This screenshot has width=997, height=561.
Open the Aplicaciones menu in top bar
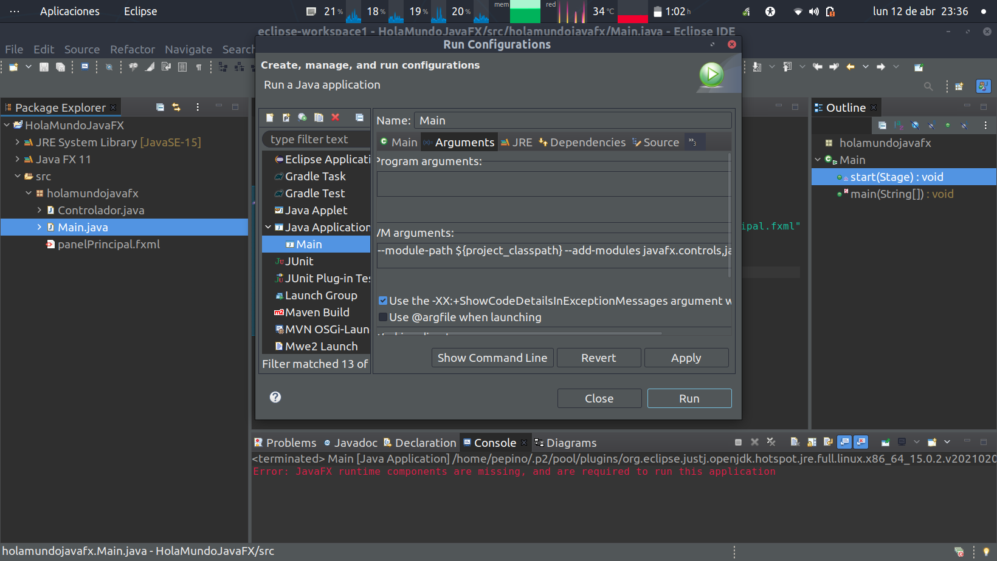[70, 11]
